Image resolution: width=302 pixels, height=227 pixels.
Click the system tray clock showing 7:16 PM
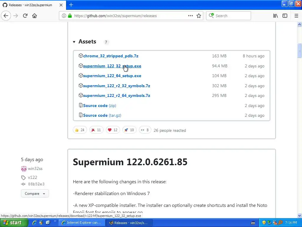[x=291, y=223]
